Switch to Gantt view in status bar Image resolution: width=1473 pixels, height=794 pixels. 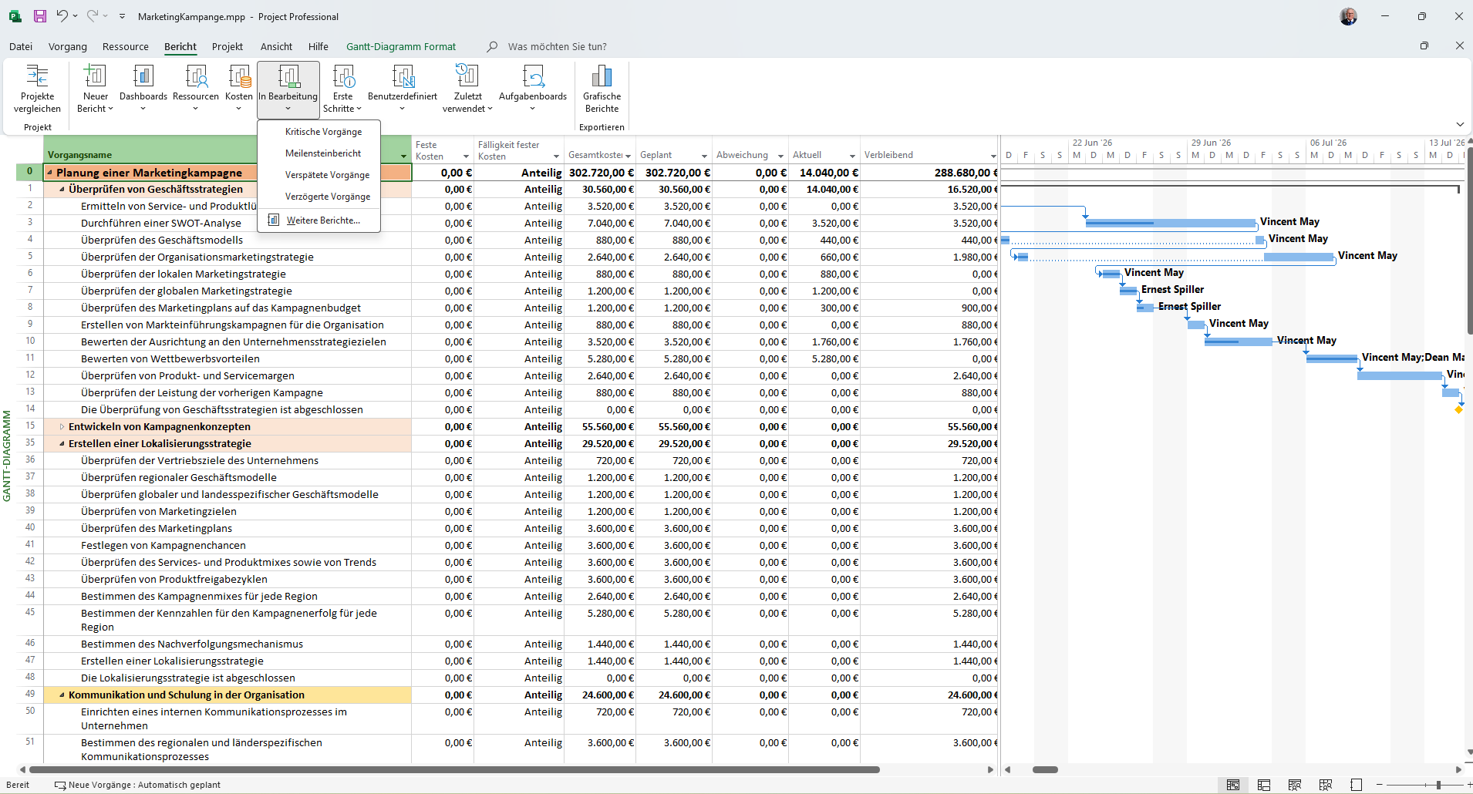coord(1233,785)
